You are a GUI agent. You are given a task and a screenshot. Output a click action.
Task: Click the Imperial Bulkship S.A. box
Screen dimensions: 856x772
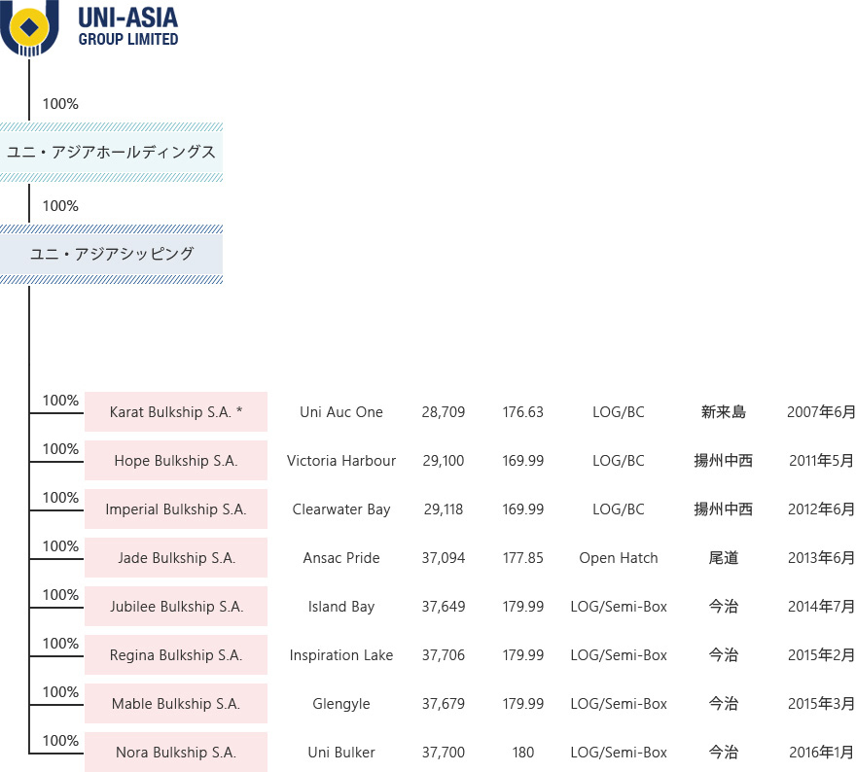point(176,509)
